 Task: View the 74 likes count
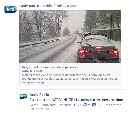(80, 105)
